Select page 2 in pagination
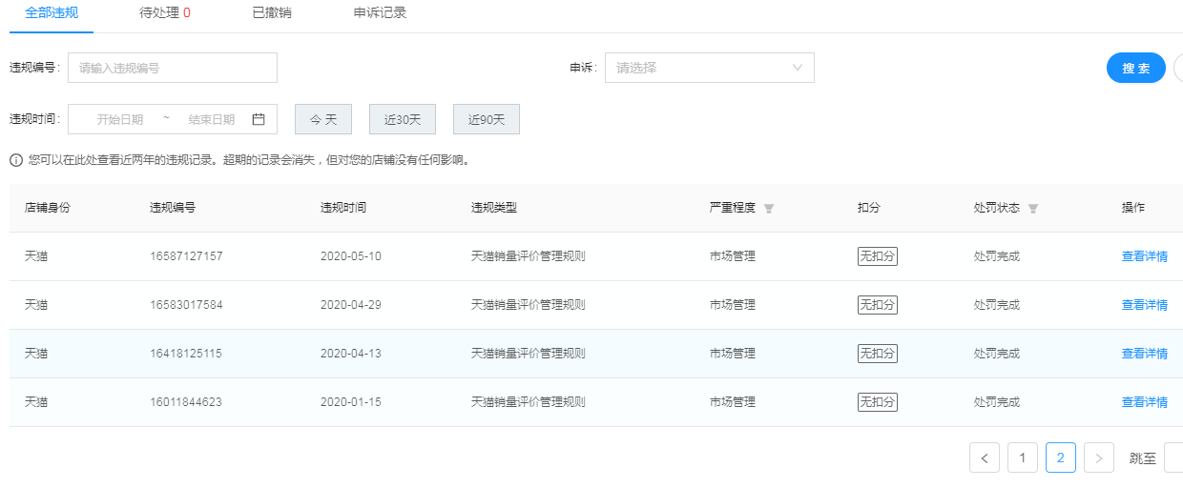This screenshot has width=1183, height=488. point(1061,457)
